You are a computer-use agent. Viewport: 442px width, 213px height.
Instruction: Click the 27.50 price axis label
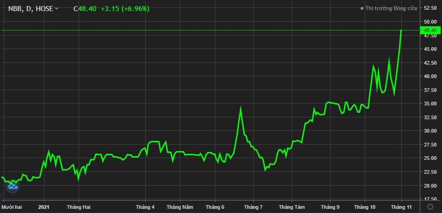[430, 145]
